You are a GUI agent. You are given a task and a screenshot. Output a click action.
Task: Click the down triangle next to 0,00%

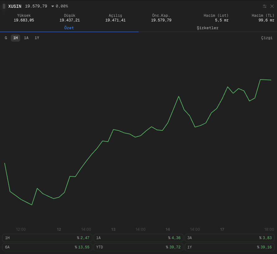52,7
